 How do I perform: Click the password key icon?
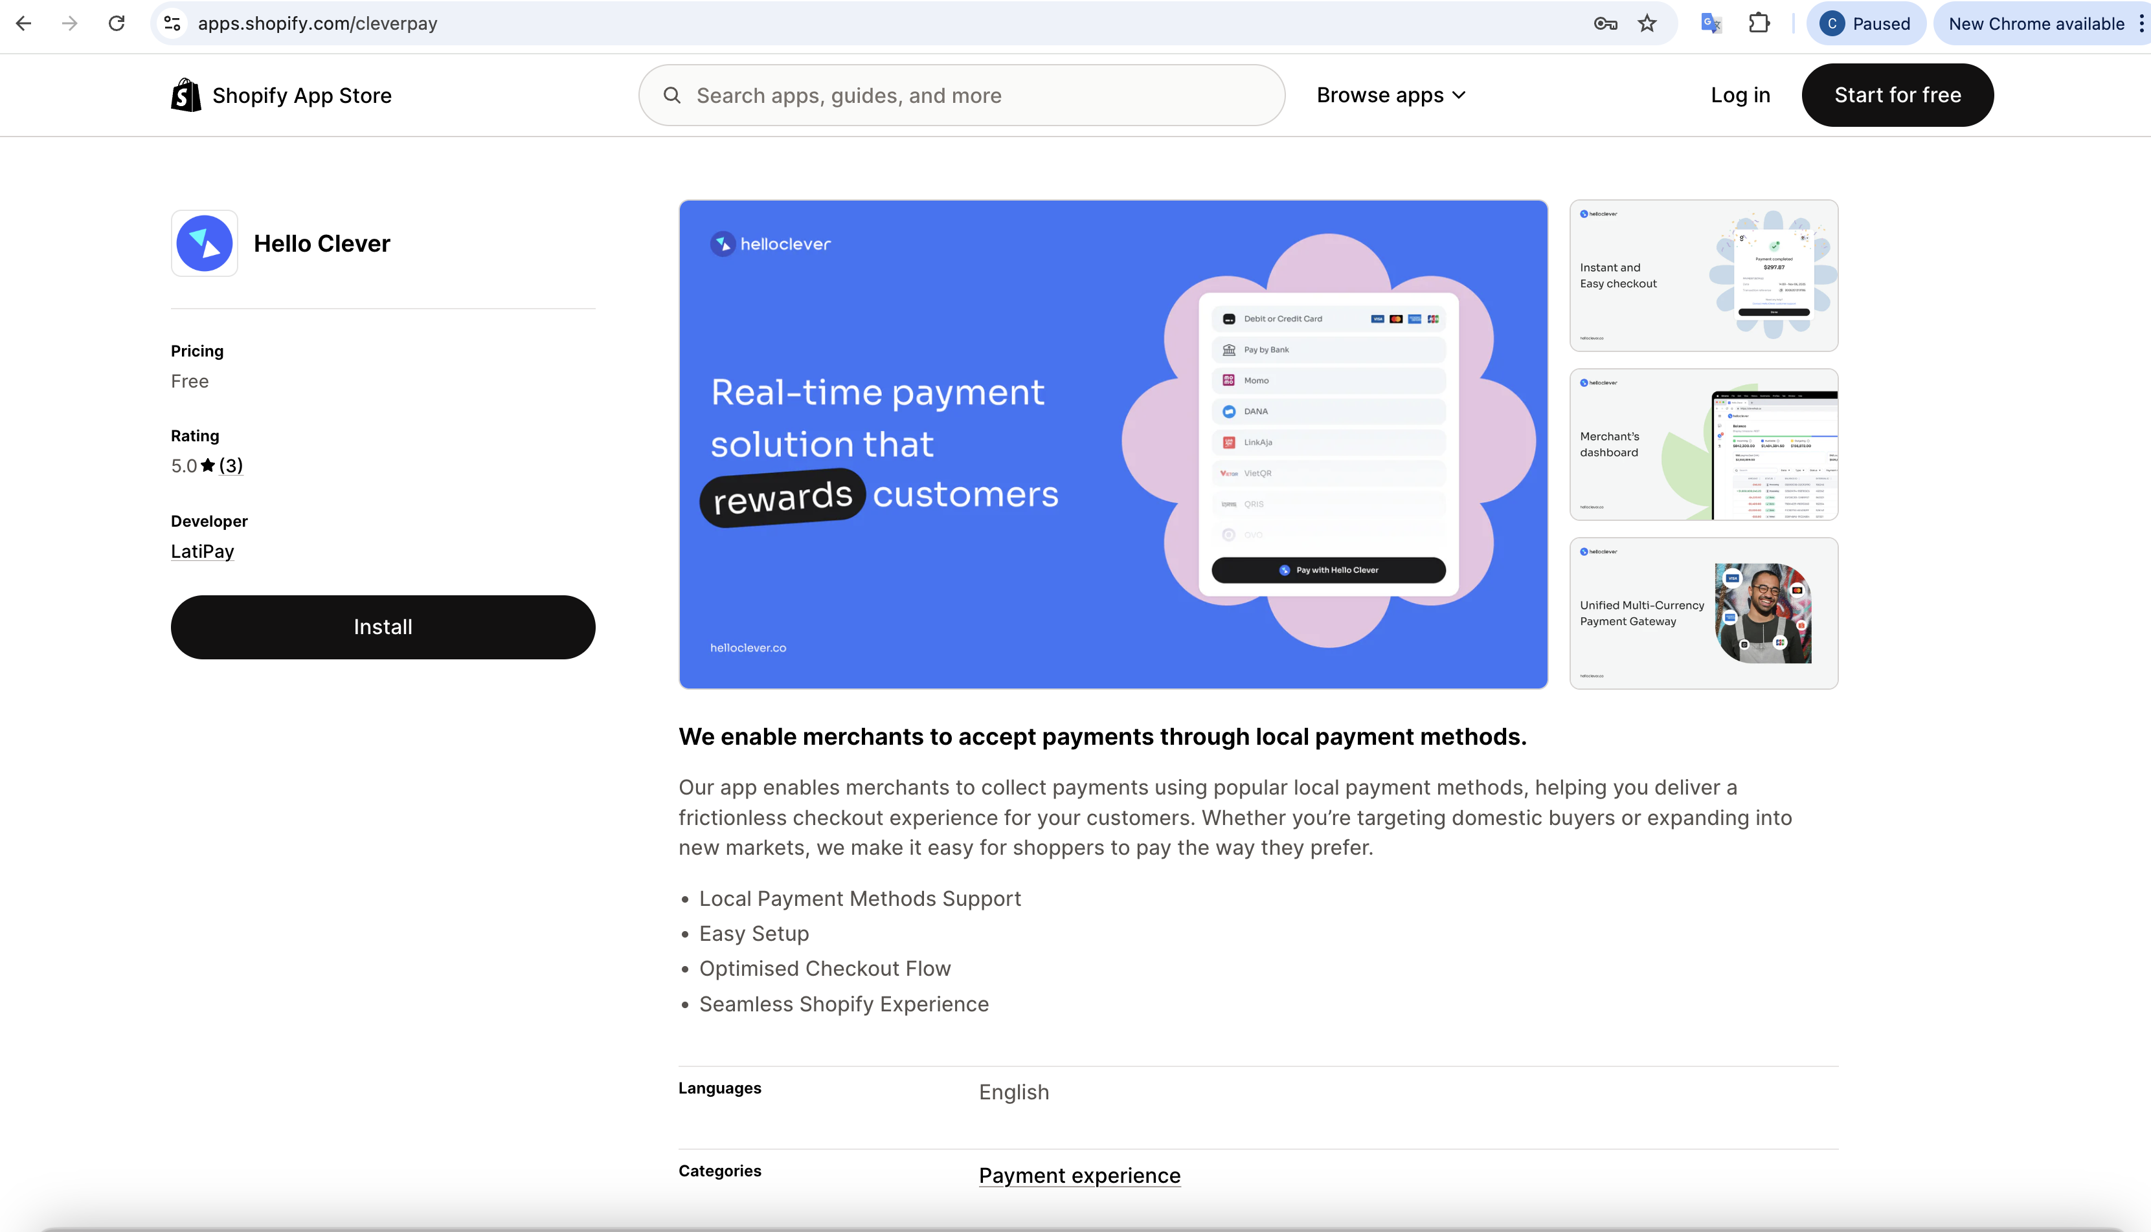click(x=1605, y=24)
